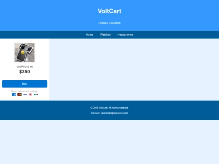219x164 pixels.
Task: Open the Watches navigation link
Action: (105, 34)
